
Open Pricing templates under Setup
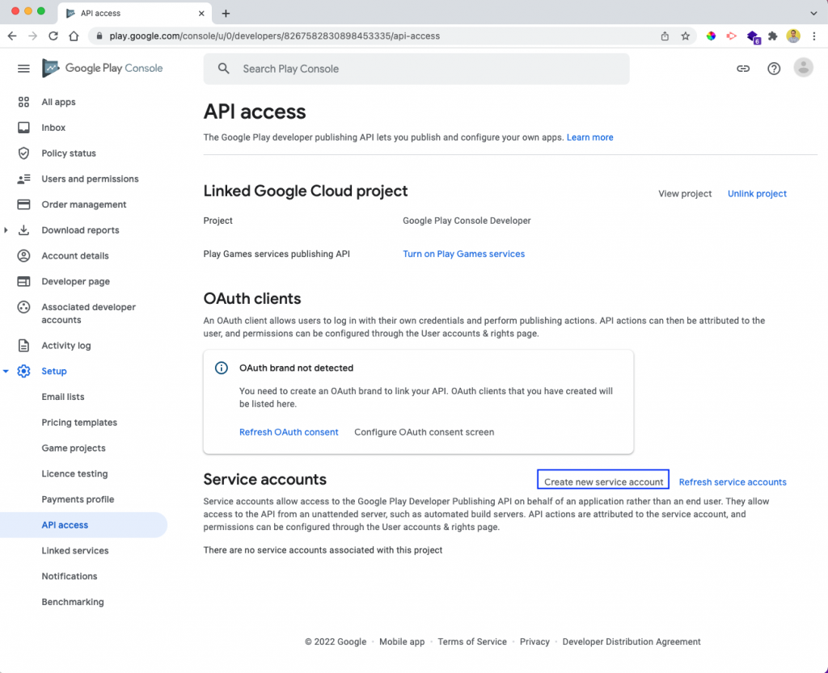coord(79,423)
